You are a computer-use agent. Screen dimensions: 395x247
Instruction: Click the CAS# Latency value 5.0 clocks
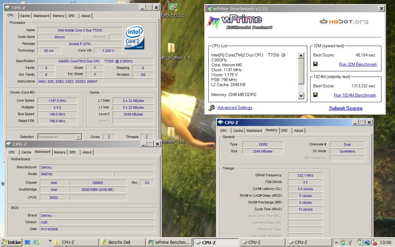click(306, 189)
